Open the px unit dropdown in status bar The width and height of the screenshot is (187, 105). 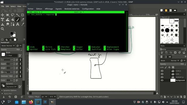(x=44, y=97)
